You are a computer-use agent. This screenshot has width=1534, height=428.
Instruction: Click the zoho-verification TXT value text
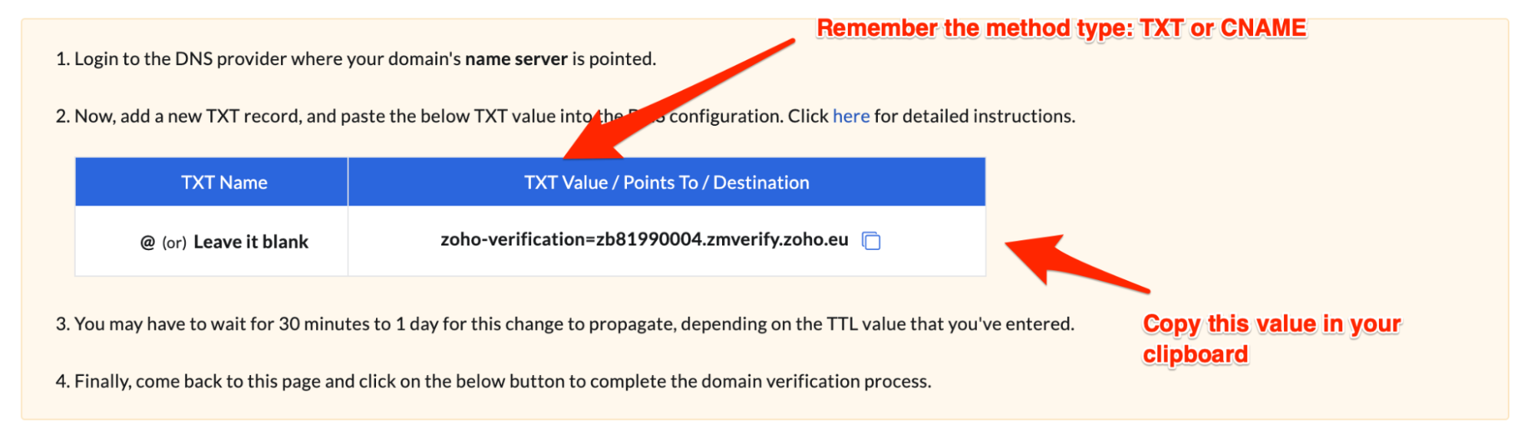tap(644, 239)
